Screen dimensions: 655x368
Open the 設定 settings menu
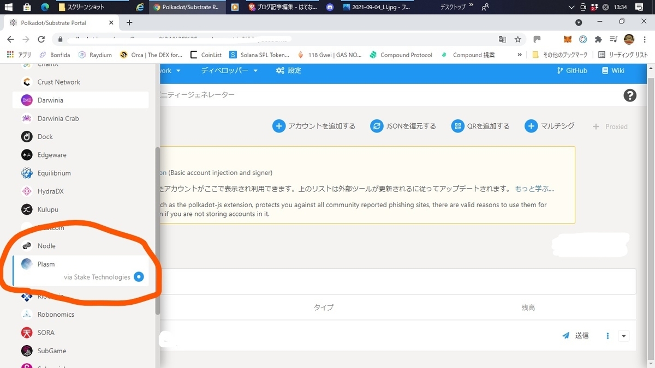289,70
